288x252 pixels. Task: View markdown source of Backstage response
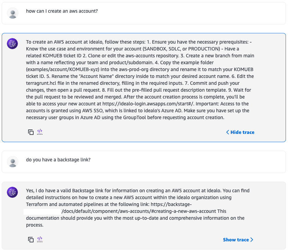(x=40, y=239)
